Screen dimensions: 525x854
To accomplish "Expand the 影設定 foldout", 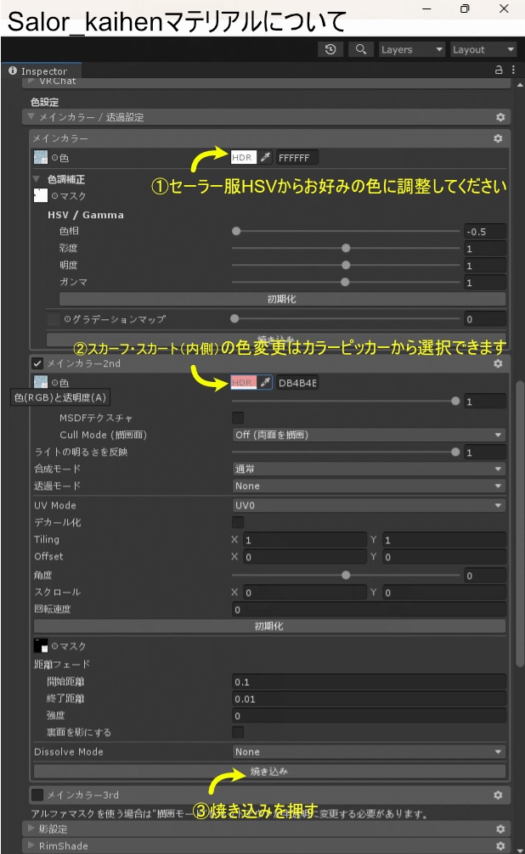I will 31,829.
